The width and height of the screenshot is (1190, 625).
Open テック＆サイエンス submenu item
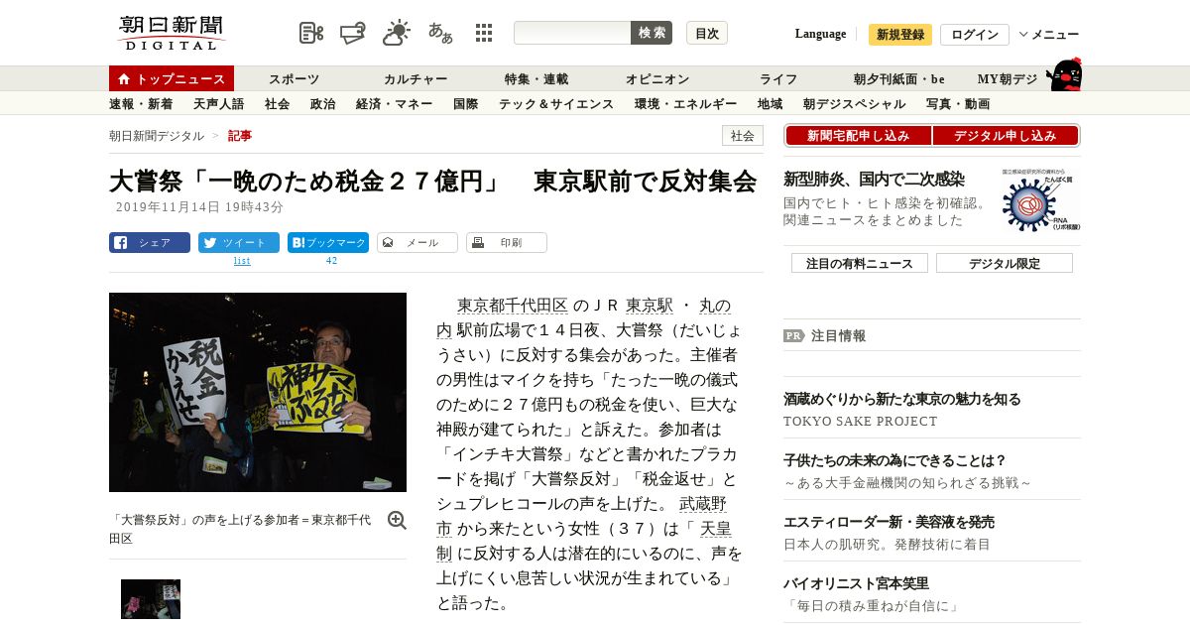pos(556,103)
